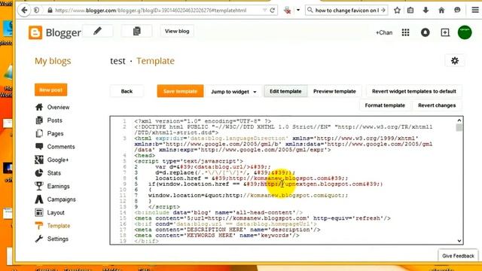Click the Google+ sidebar icon

tap(39, 160)
